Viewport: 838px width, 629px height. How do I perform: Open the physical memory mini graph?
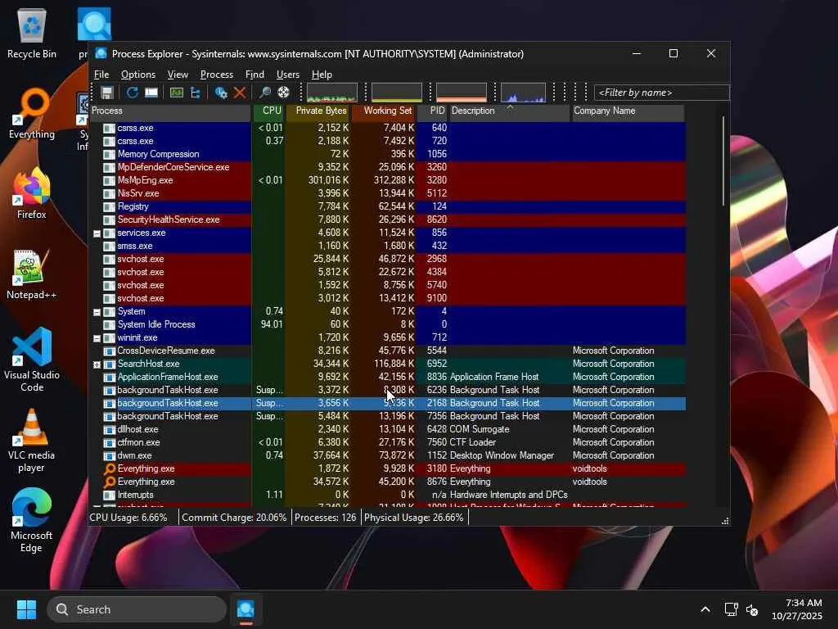[462, 92]
